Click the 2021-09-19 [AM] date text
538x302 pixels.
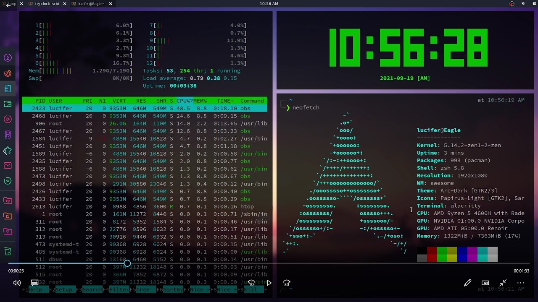pos(405,78)
